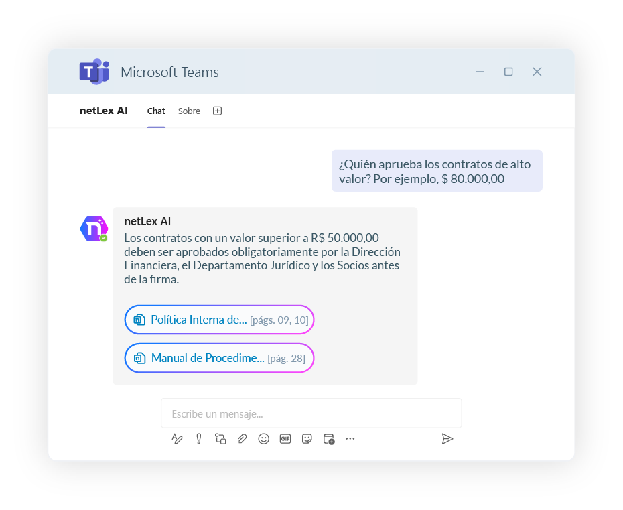
Task: Open the emoji picker
Action: click(x=263, y=439)
